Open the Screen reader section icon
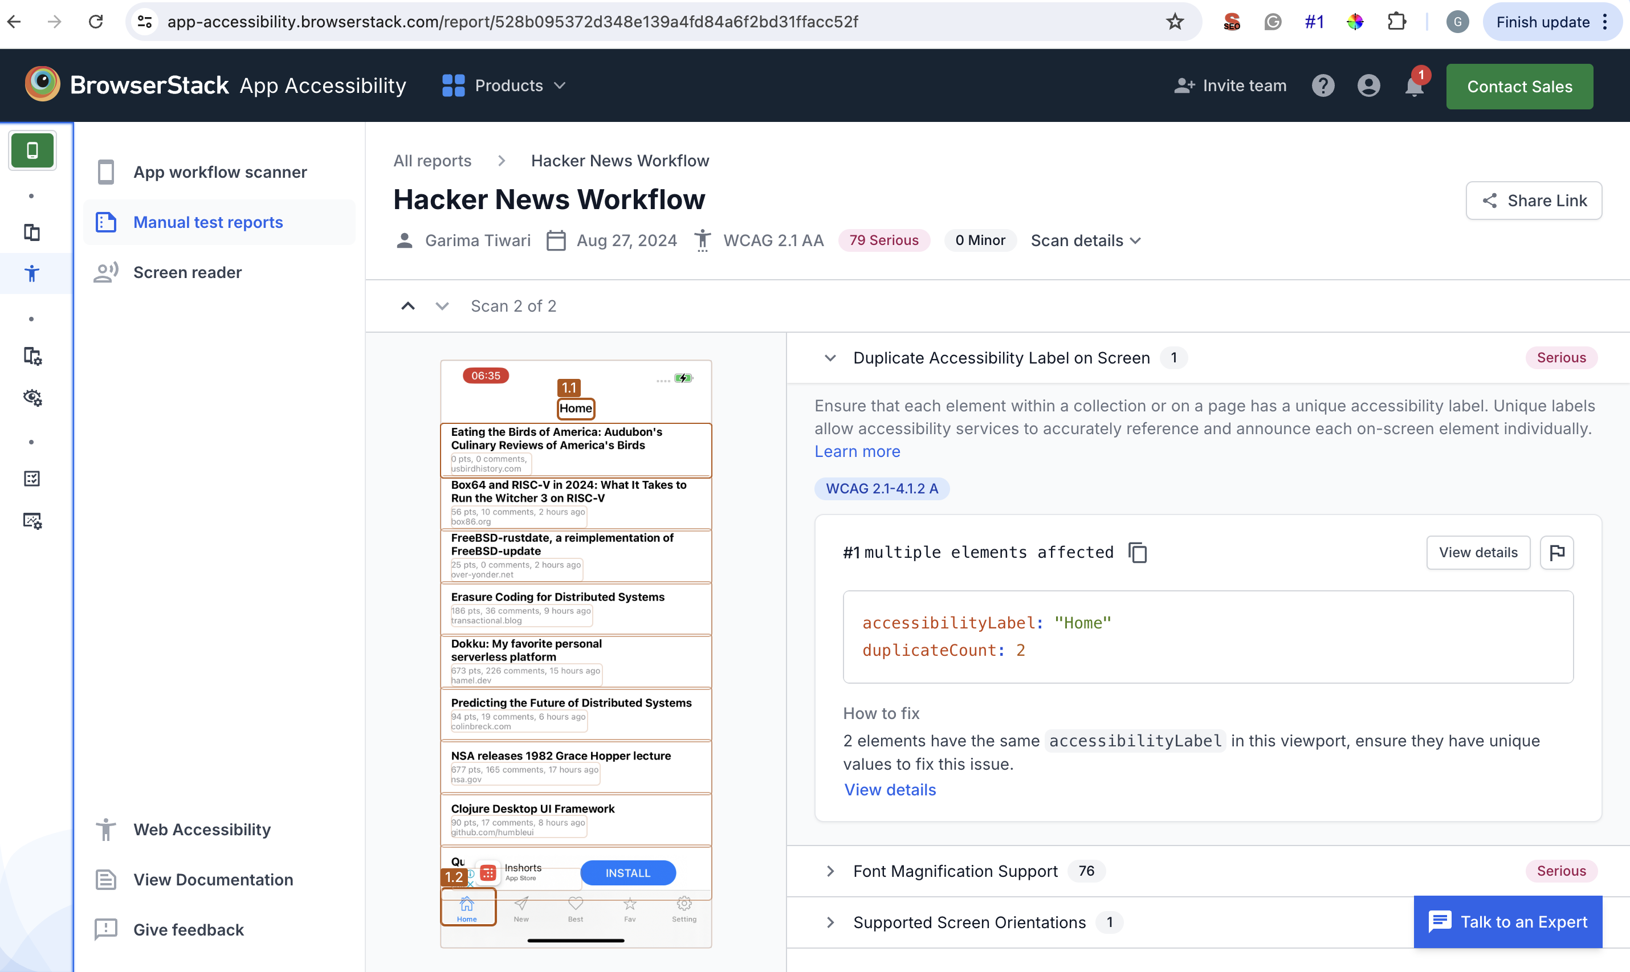1630x972 pixels. pos(105,272)
